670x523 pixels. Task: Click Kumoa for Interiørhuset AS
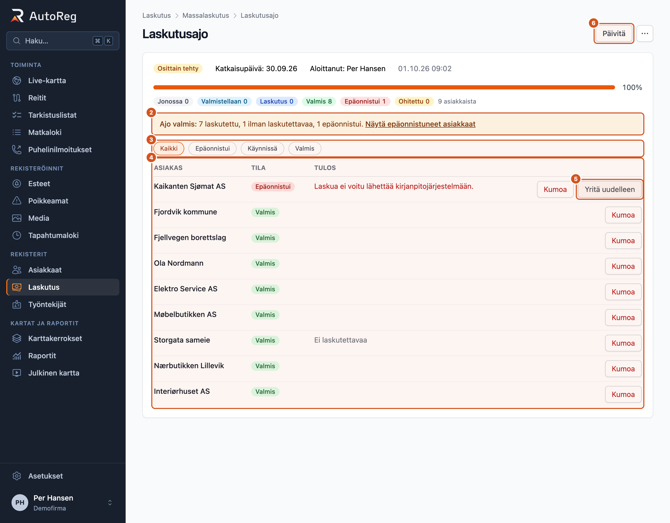click(623, 394)
